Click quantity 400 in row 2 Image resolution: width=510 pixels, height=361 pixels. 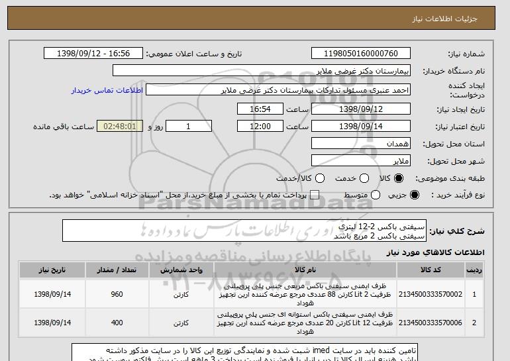coord(117,323)
